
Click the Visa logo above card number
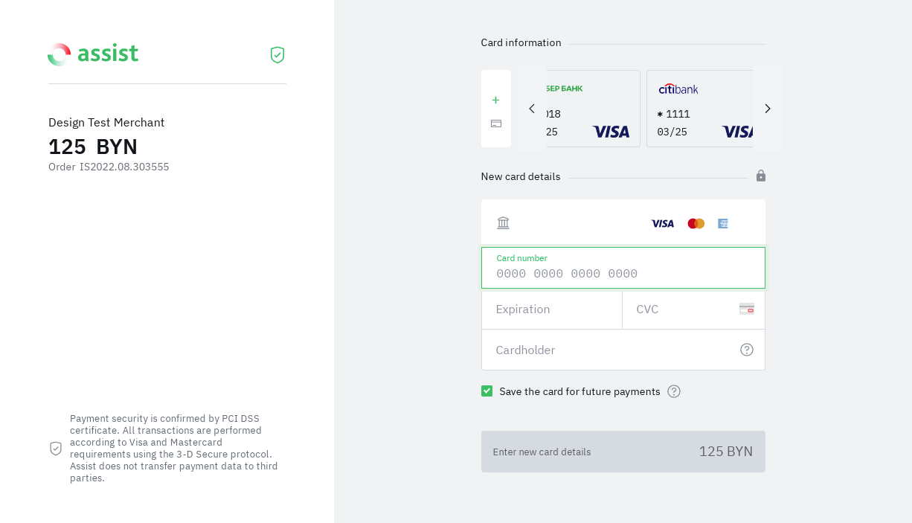pos(662,223)
